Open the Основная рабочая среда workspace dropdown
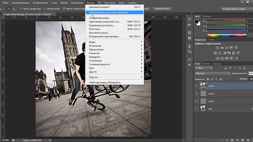253x142 pixels. [237, 9]
